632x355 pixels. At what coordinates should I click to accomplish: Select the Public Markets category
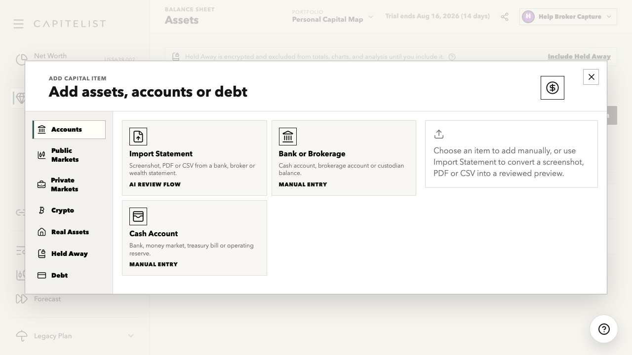click(x=69, y=155)
